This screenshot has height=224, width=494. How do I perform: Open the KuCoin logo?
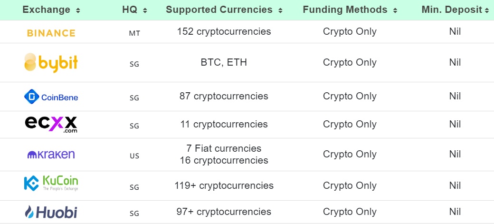pyautogui.click(x=51, y=183)
